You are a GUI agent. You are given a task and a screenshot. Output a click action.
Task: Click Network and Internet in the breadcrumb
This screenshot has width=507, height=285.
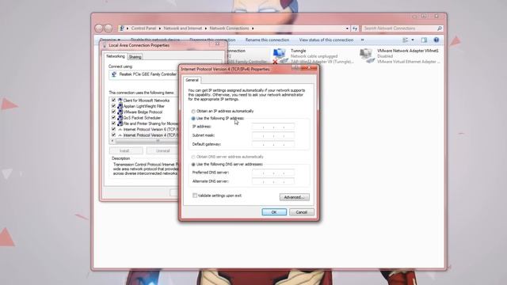click(x=183, y=28)
